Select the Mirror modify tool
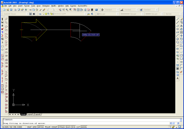 181,26
